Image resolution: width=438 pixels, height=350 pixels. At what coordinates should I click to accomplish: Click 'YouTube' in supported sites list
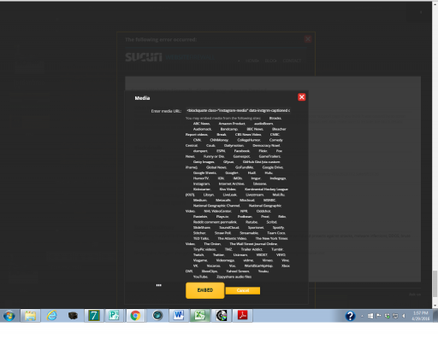(200, 277)
